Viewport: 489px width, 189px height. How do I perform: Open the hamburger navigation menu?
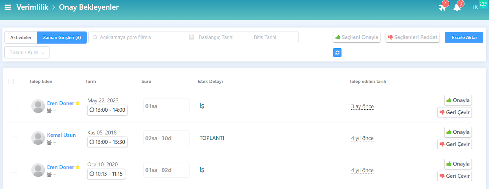pos(8,7)
